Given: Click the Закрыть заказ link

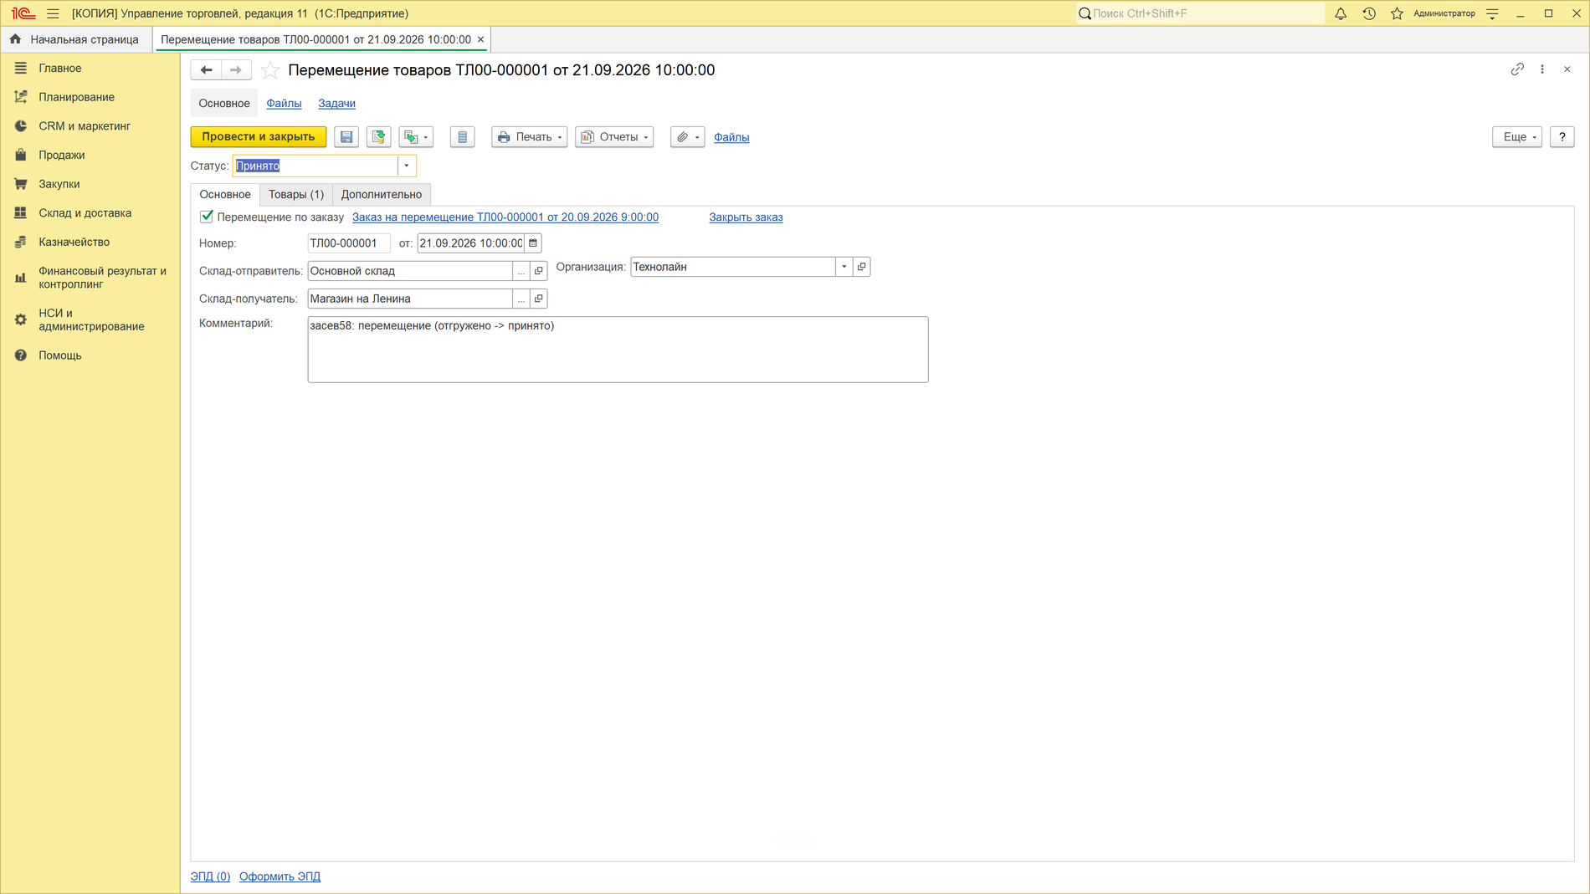Looking at the screenshot, I should [746, 217].
